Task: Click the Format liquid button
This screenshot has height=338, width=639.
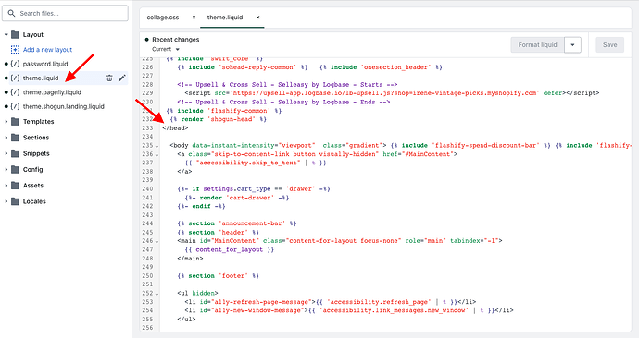Action: pyautogui.click(x=537, y=45)
